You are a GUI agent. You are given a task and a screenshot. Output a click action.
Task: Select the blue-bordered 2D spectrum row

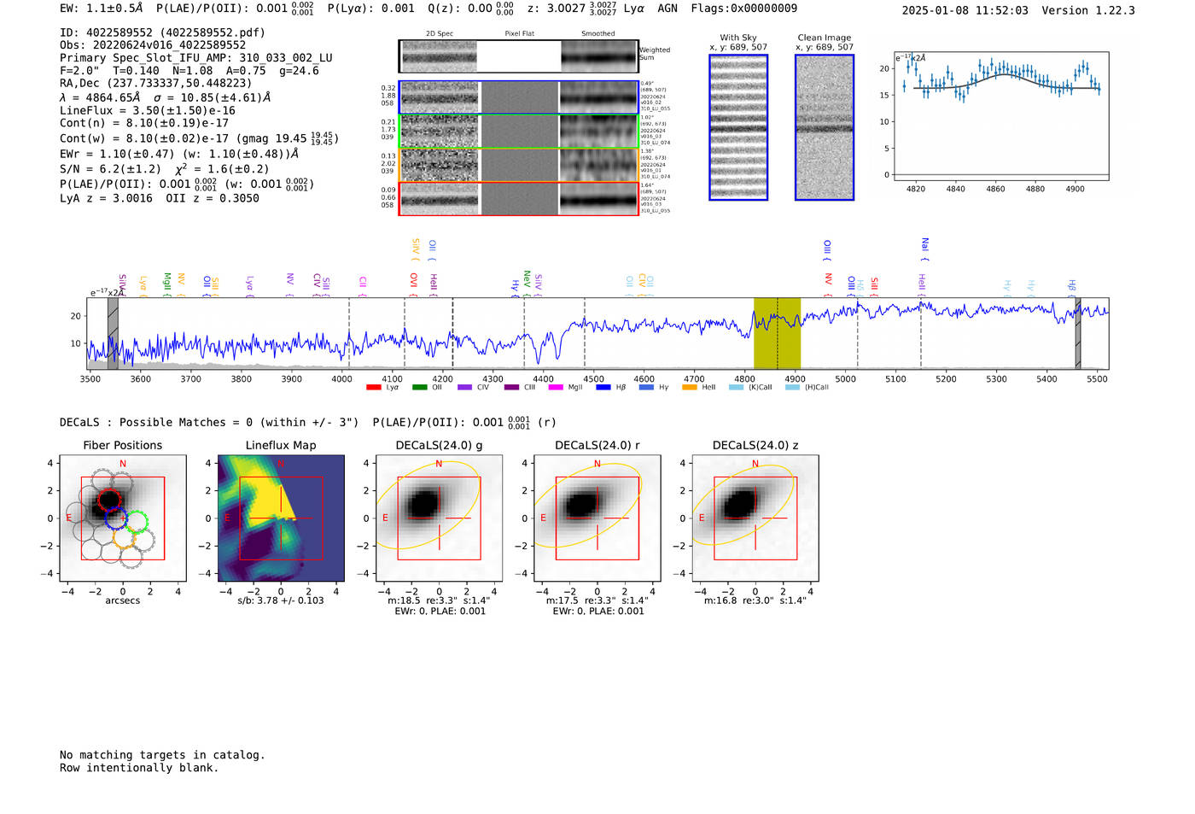[519, 97]
